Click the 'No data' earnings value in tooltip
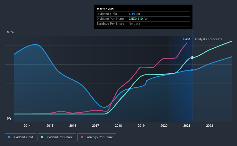237x146 pixels. pyautogui.click(x=134, y=24)
